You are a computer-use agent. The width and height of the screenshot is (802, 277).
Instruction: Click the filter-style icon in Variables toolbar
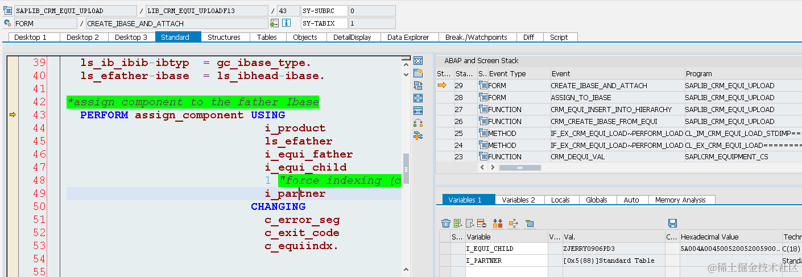pyautogui.click(x=529, y=224)
